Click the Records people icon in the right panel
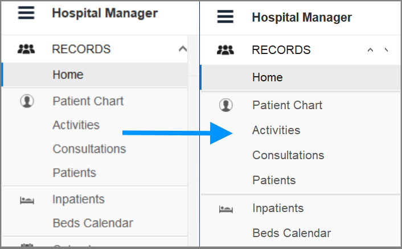 point(225,50)
